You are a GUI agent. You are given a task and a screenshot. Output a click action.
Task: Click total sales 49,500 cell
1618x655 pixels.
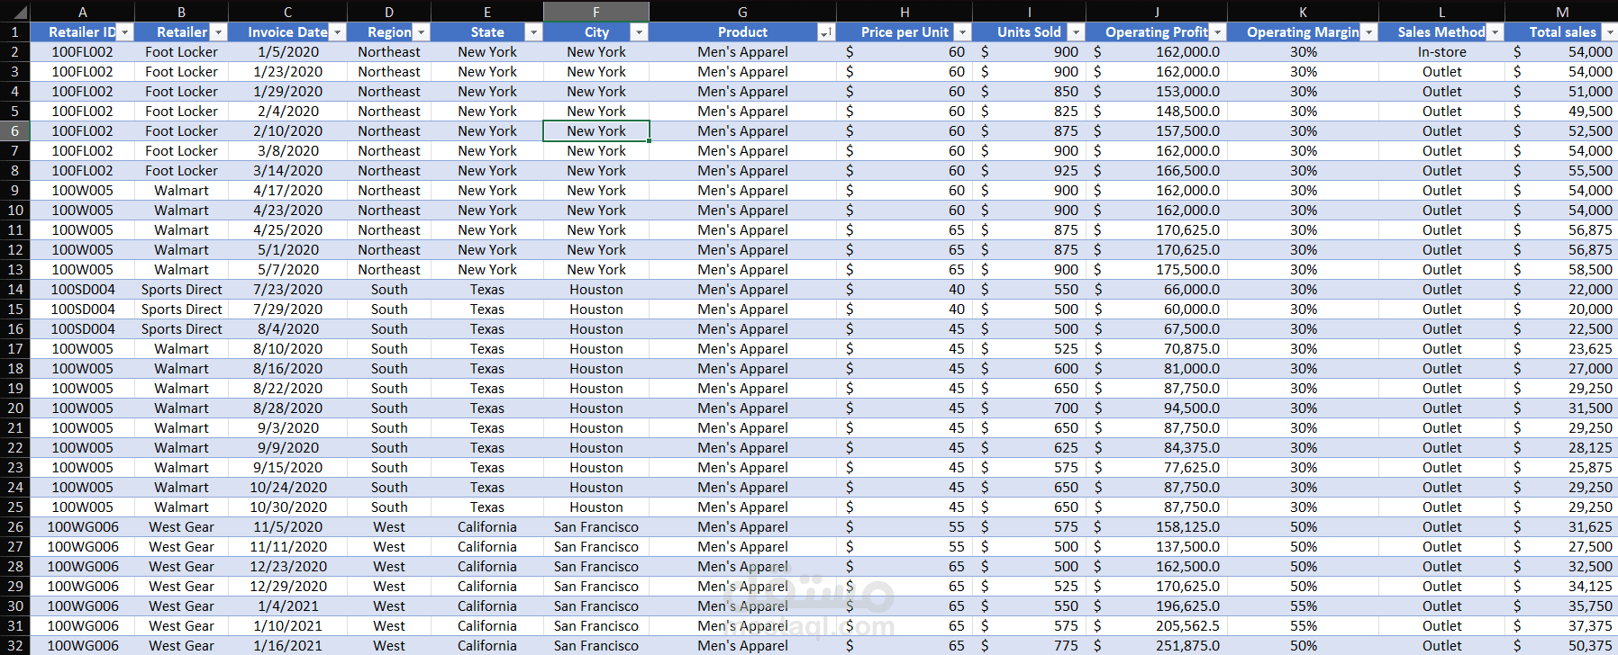1562,111
